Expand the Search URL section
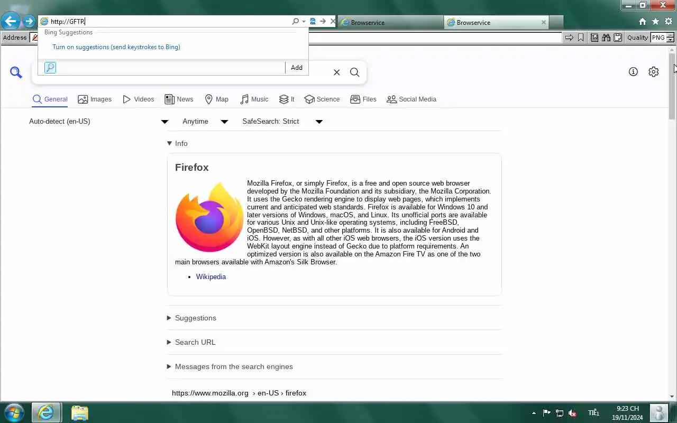 tap(191, 342)
